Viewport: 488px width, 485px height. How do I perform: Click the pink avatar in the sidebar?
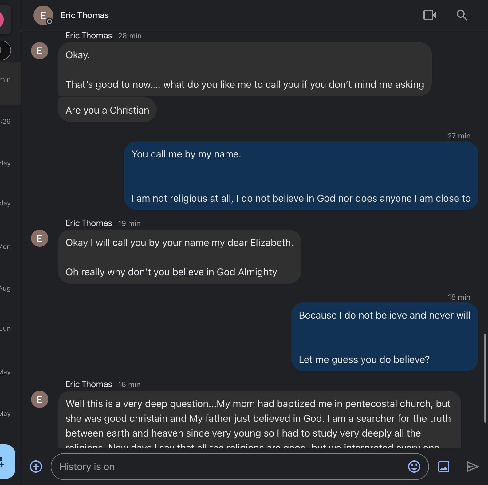coord(2,19)
